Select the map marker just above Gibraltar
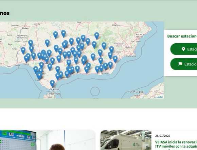 coord(52,83)
